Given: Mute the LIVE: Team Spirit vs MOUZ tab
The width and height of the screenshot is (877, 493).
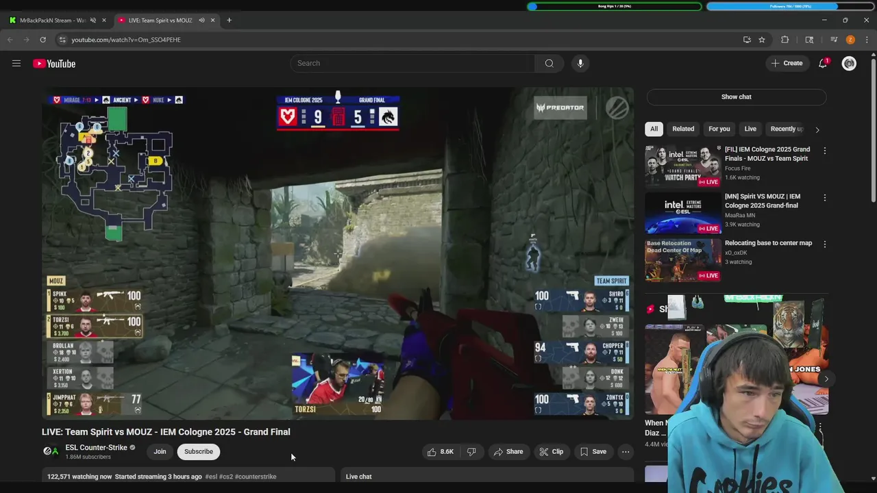Looking at the screenshot, I should point(201,20).
